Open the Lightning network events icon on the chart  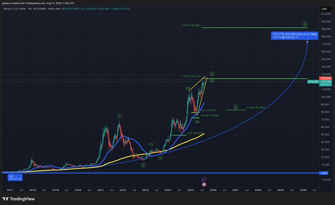pos(204,180)
